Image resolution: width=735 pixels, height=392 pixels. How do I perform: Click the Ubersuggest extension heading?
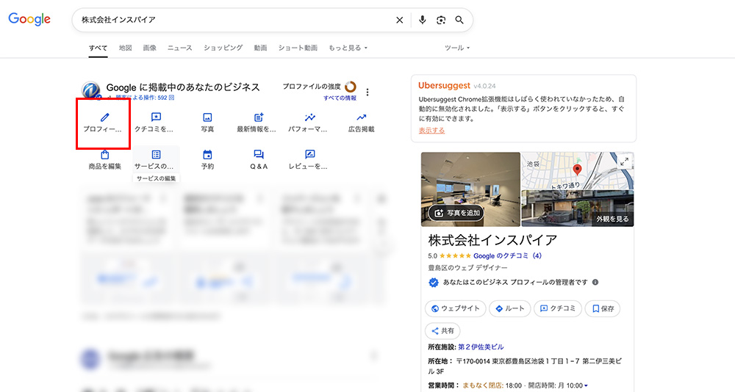click(x=444, y=86)
